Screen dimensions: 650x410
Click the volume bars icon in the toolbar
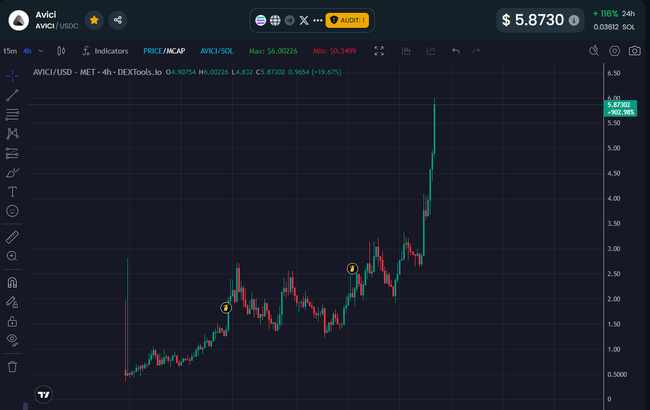pyautogui.click(x=407, y=51)
